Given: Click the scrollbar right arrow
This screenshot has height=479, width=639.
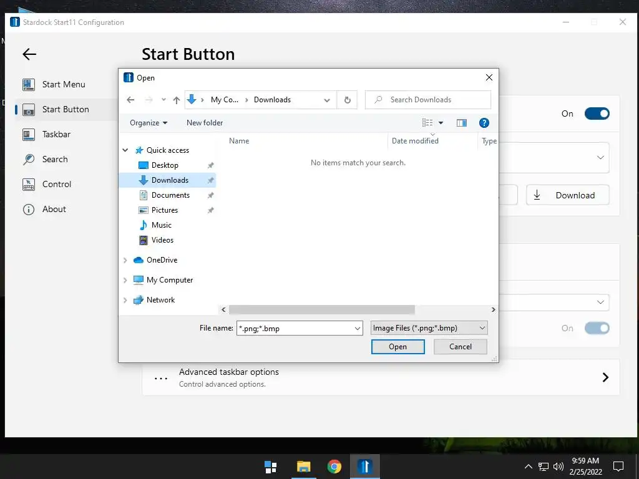Looking at the screenshot, I should point(493,310).
